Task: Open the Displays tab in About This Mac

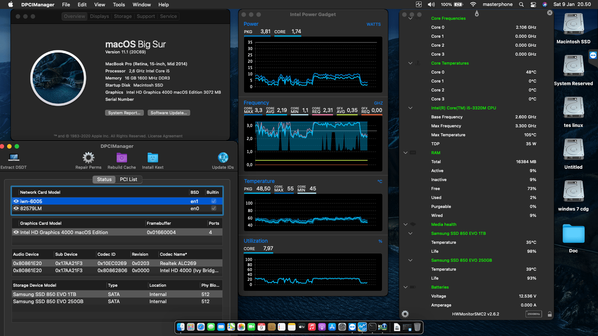Action: point(99,16)
